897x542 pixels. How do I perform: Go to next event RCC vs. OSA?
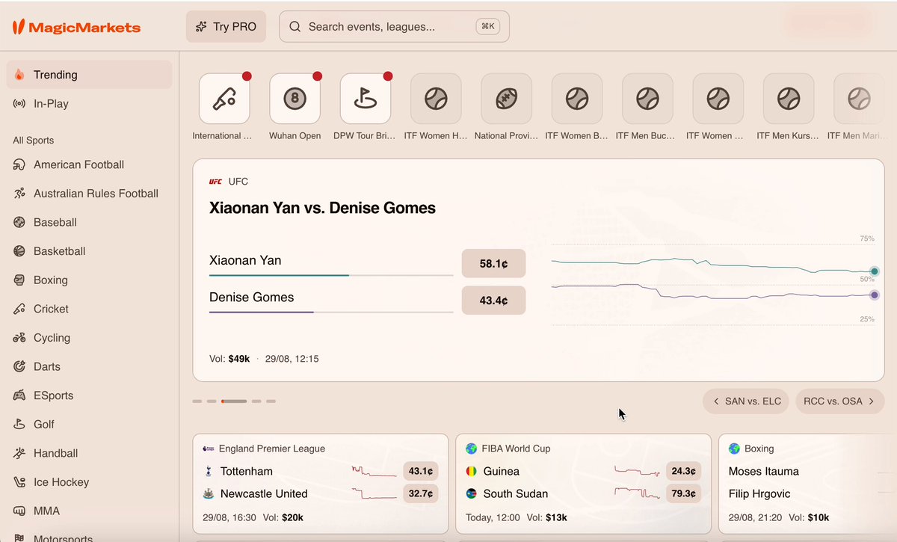point(839,401)
